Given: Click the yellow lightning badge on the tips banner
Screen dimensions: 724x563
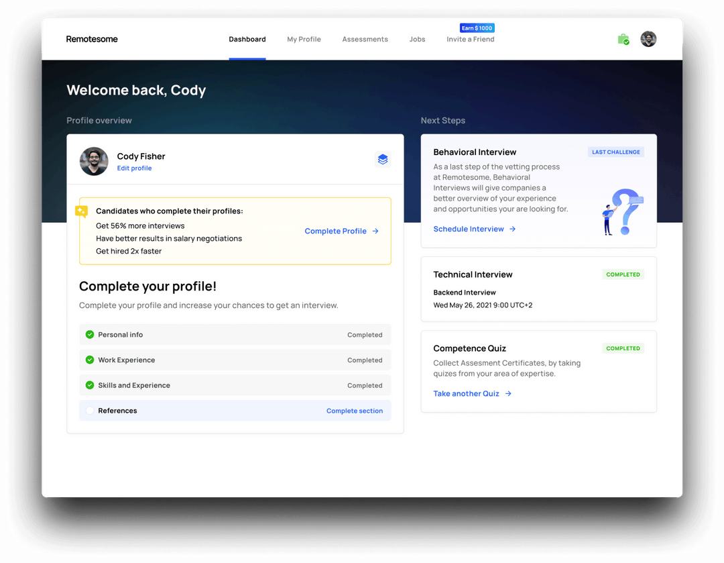Looking at the screenshot, I should (81, 211).
